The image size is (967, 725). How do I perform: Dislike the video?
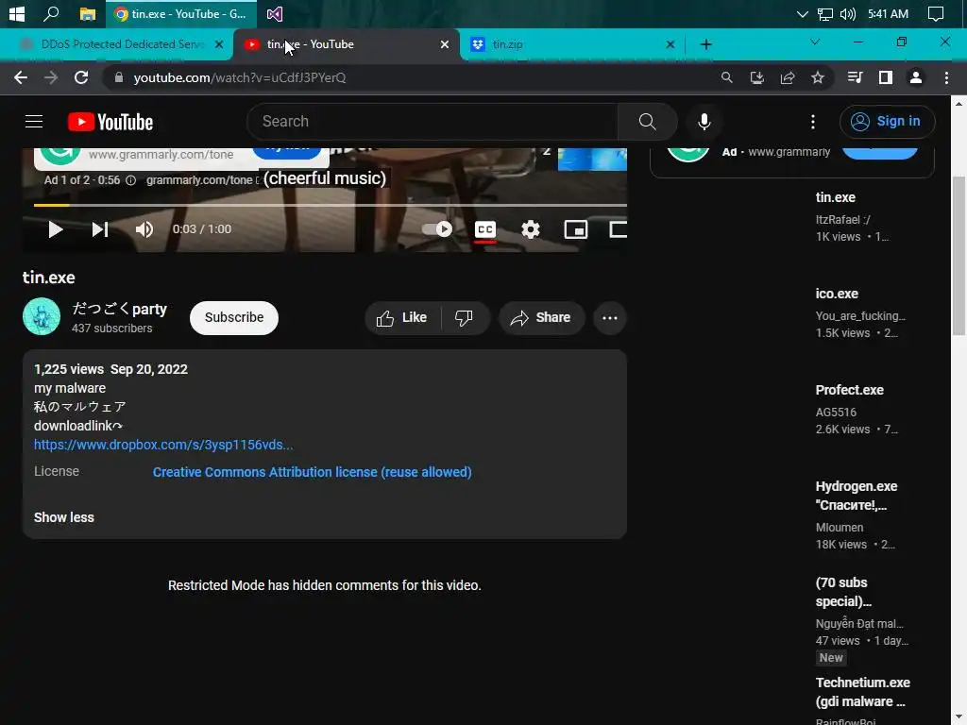coord(465,317)
